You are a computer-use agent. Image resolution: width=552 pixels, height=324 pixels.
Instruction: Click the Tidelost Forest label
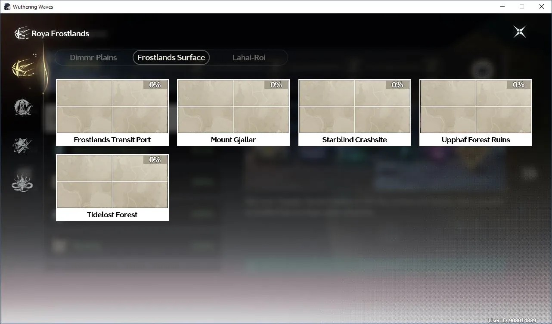pyautogui.click(x=112, y=215)
